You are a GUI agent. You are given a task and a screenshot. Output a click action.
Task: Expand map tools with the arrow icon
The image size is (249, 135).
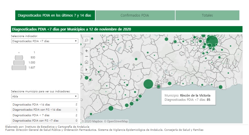coord(86,69)
